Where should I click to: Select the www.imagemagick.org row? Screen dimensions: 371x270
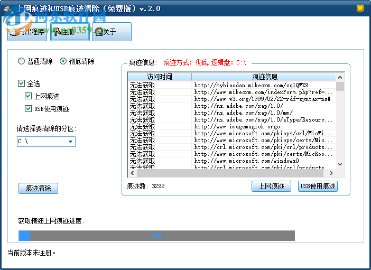(231, 126)
